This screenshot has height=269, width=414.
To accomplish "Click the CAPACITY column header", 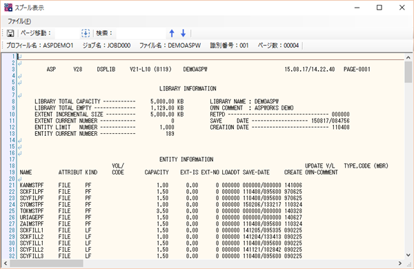I will click(x=157, y=172).
